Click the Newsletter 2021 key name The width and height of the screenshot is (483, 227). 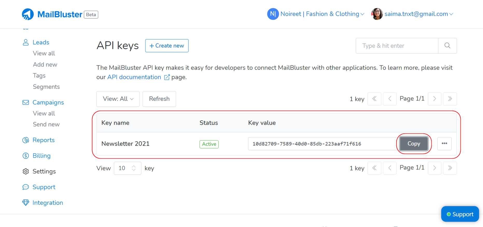click(x=125, y=144)
